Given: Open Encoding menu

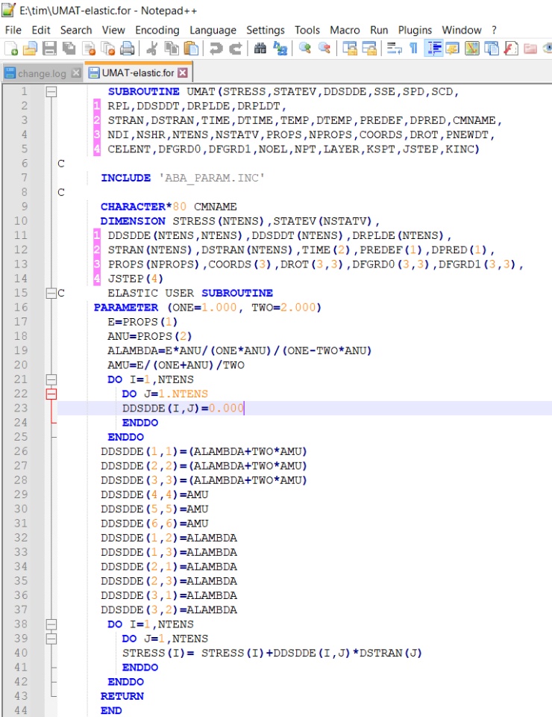Looking at the screenshot, I should click(157, 30).
